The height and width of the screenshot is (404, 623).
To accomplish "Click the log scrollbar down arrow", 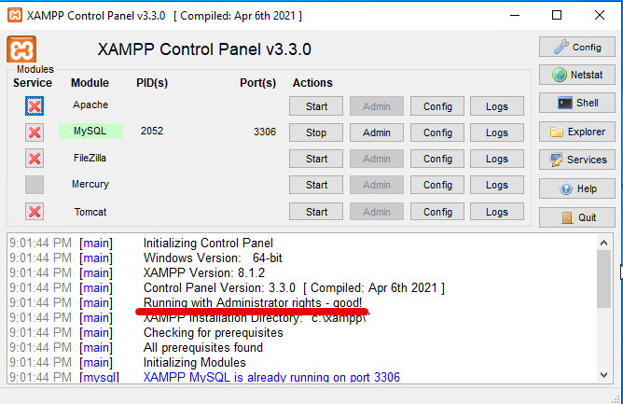I will point(604,374).
